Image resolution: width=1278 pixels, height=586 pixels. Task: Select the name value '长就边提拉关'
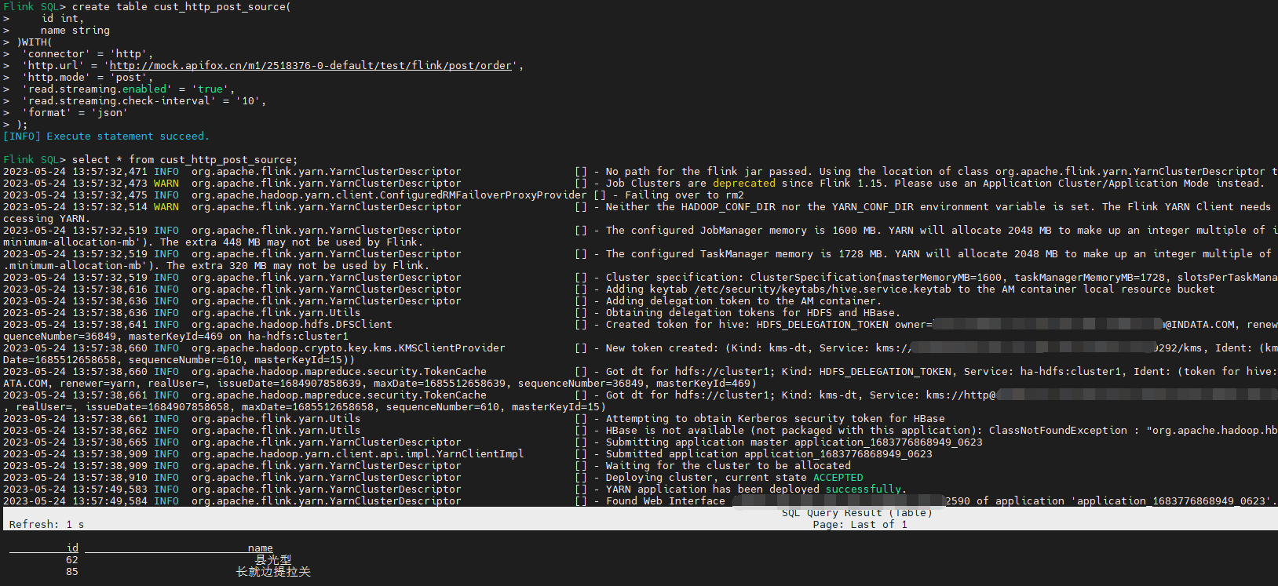[x=273, y=572]
